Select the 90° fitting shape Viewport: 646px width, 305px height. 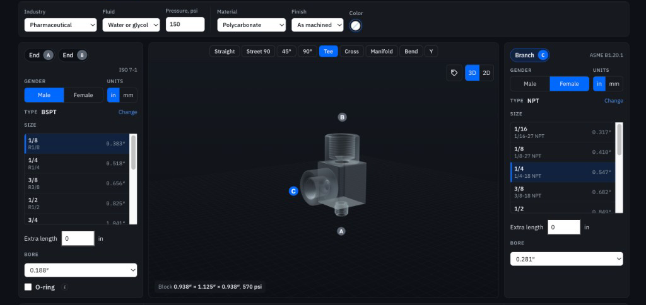pos(307,52)
